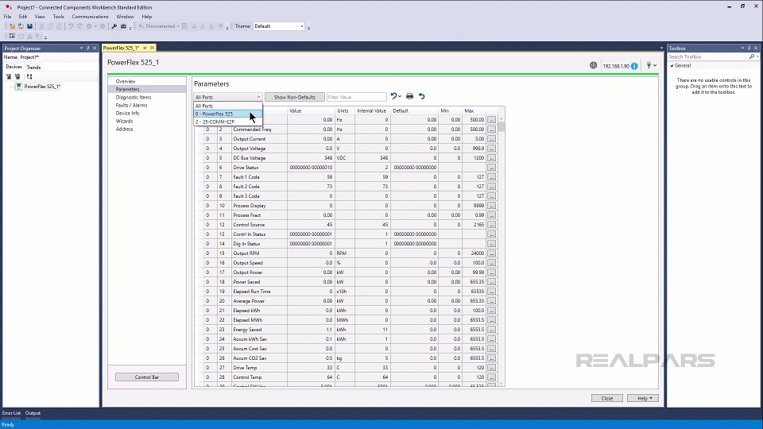Click the Undo arrow in main toolbar
The image size is (763, 429).
click(x=71, y=26)
